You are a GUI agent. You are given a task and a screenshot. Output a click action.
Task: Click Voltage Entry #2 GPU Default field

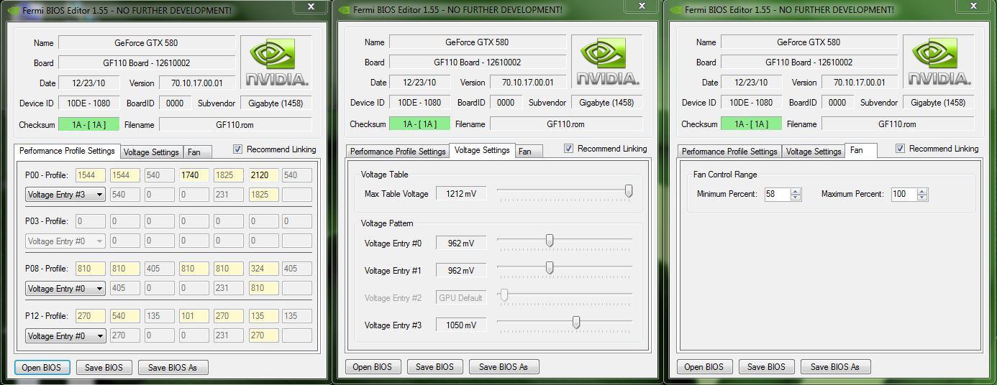(x=461, y=297)
